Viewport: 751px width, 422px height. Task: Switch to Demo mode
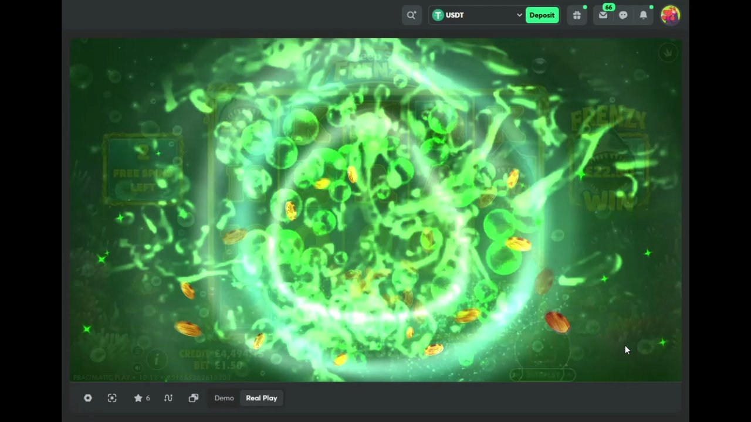coord(224,398)
